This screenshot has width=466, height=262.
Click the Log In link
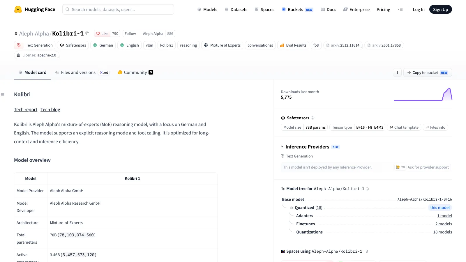pos(419,9)
